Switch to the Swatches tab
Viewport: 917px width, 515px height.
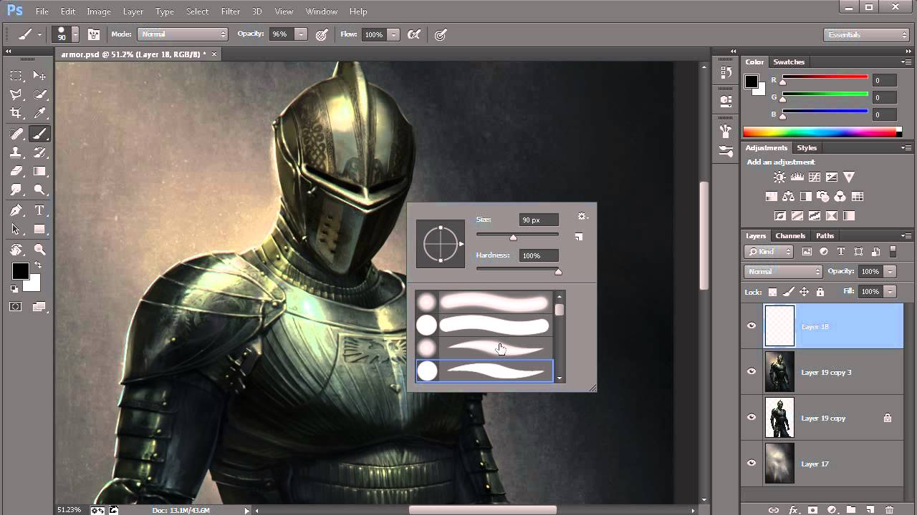(x=789, y=62)
